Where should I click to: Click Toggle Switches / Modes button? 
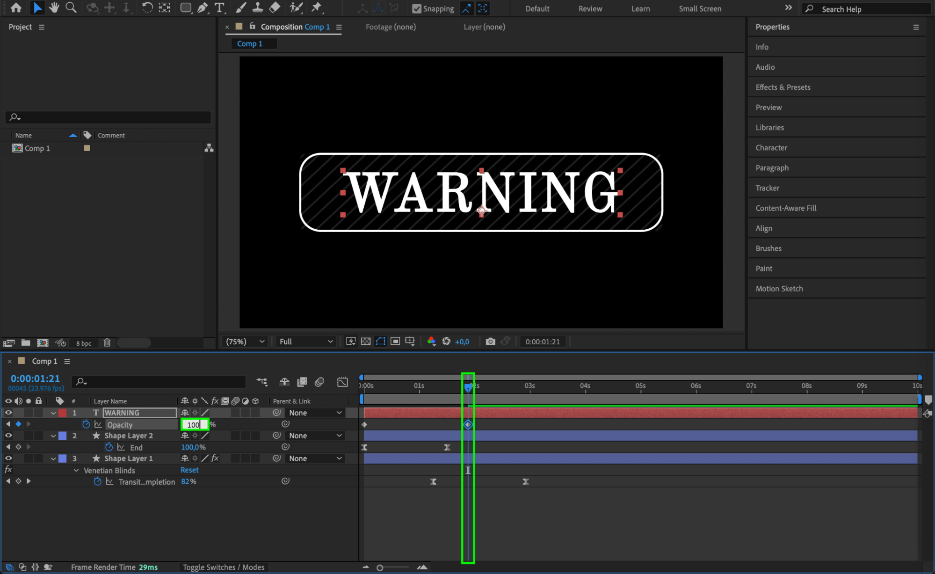pyautogui.click(x=223, y=567)
